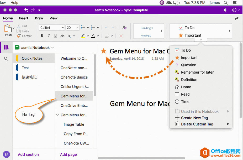The height and width of the screenshot is (160, 243).
Task: Apply highlighter color to text
Action: point(83,36)
